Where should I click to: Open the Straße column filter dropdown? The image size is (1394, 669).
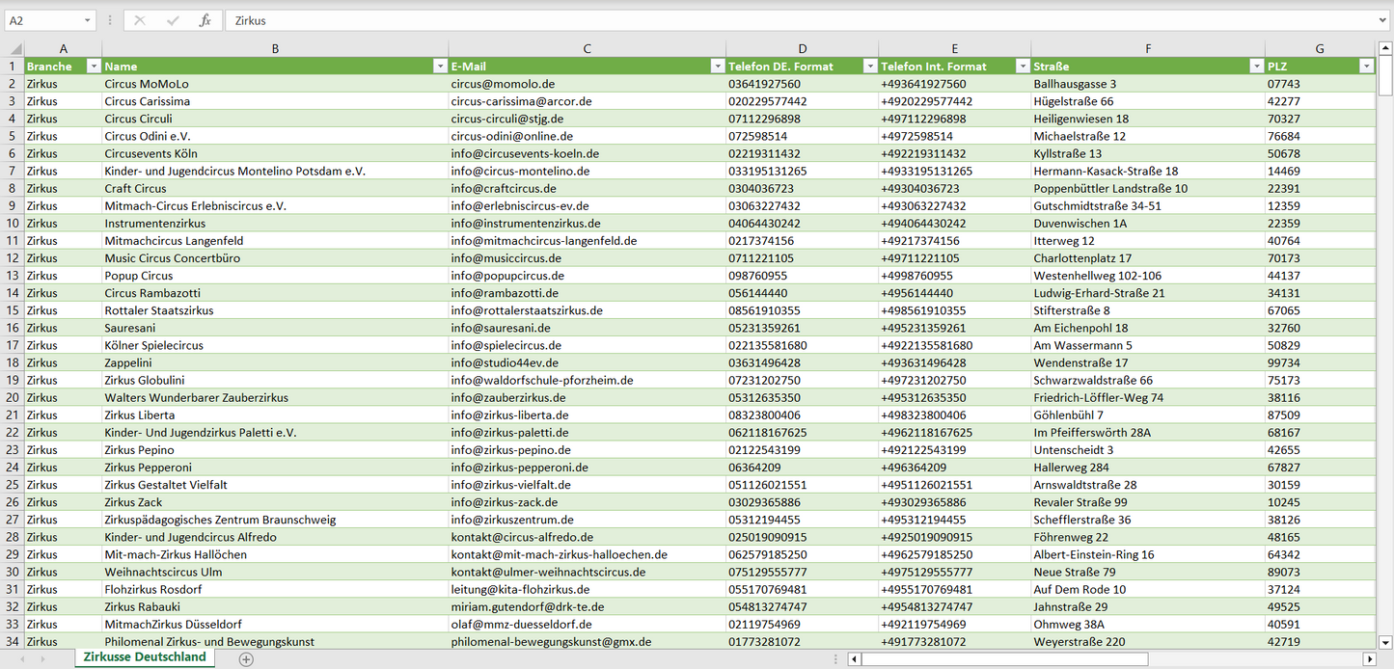pyautogui.click(x=1256, y=67)
